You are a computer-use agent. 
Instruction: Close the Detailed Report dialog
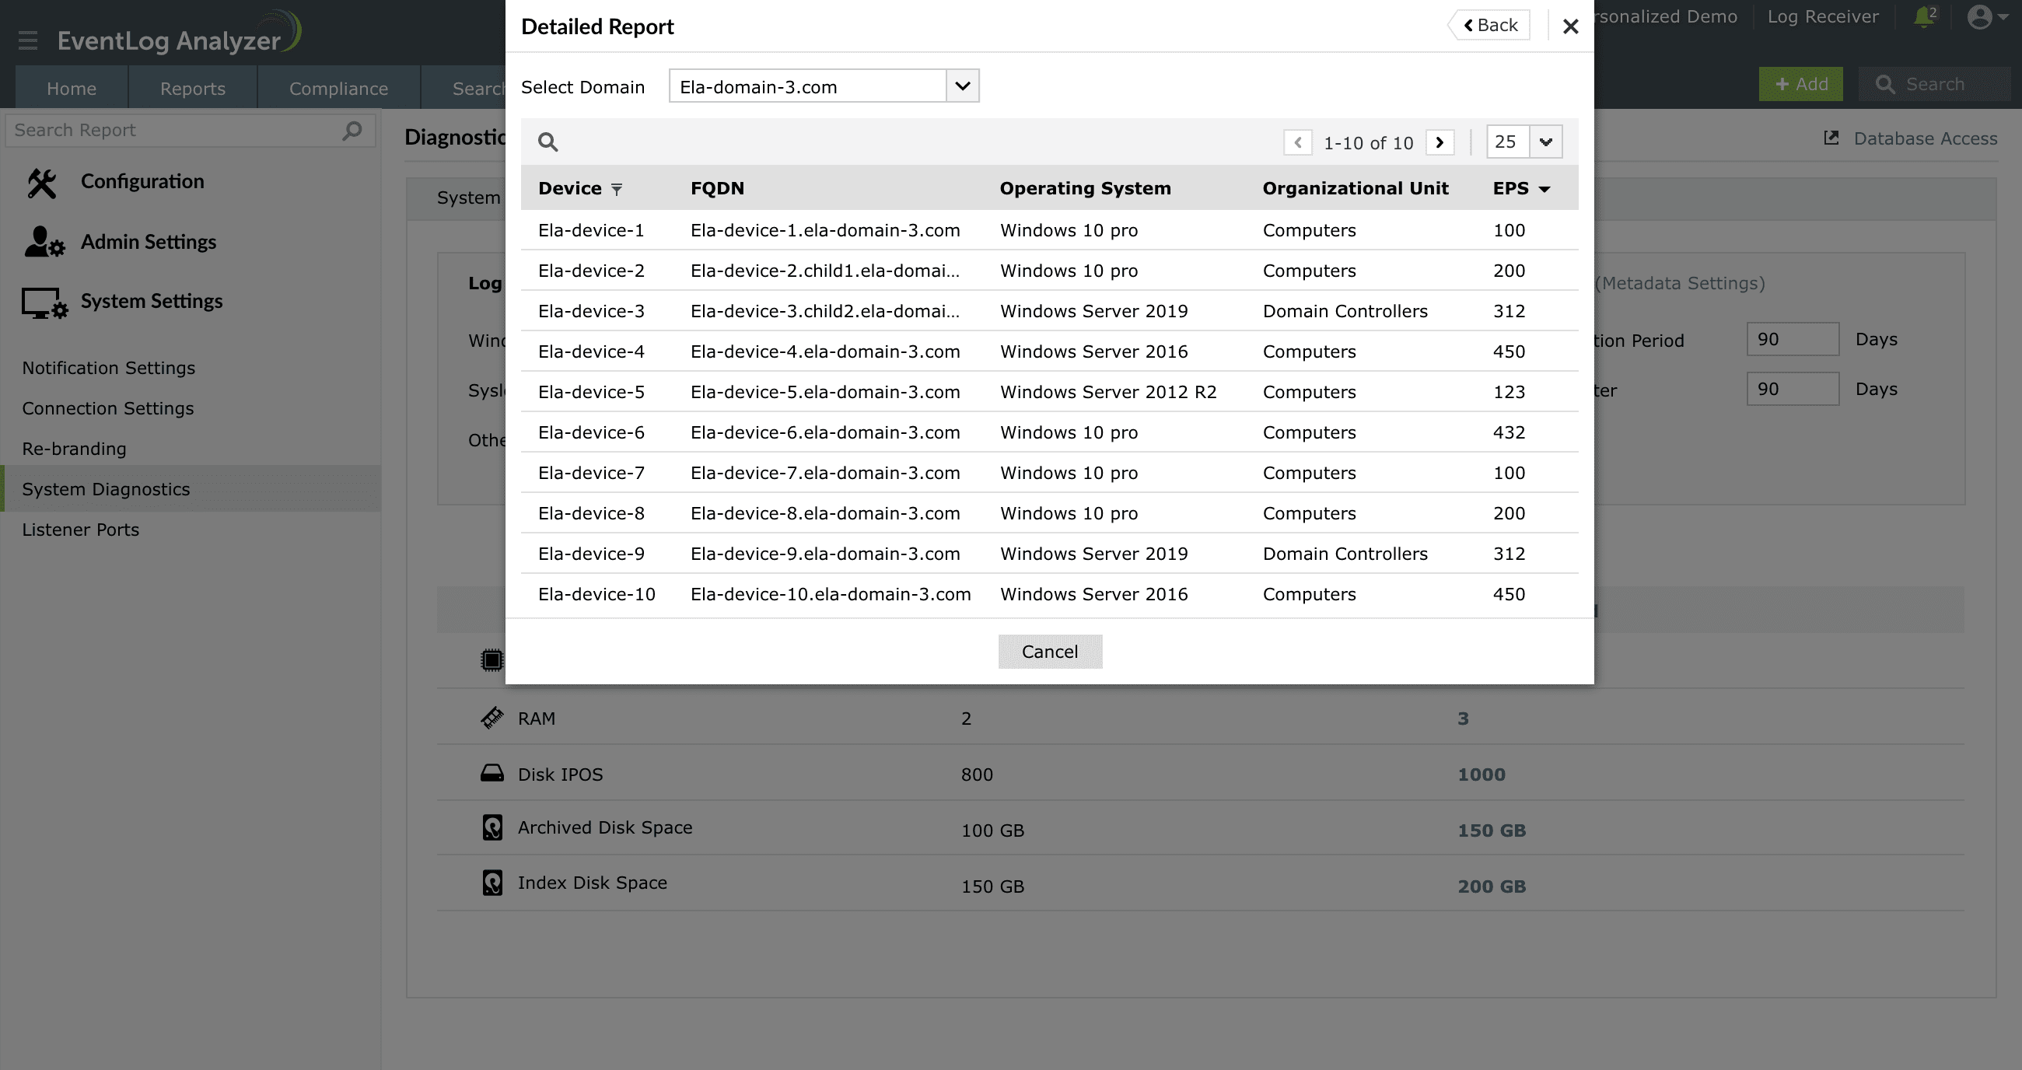point(1570,26)
